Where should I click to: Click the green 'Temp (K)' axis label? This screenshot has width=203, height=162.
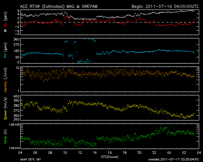click(x=5, y=137)
